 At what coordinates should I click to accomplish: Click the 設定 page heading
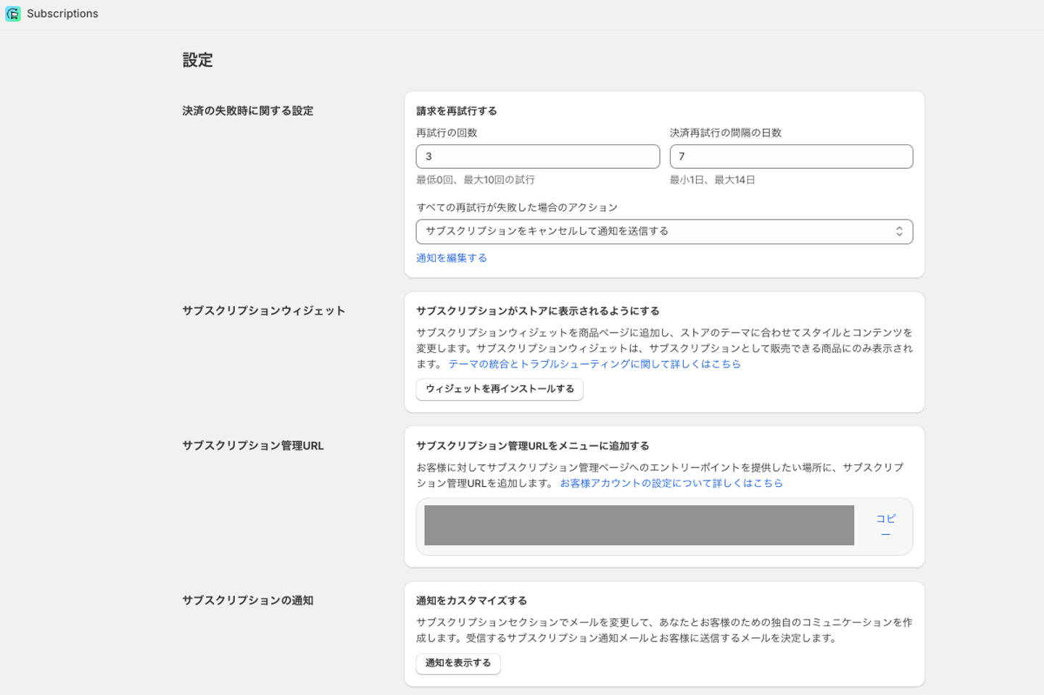tap(197, 60)
